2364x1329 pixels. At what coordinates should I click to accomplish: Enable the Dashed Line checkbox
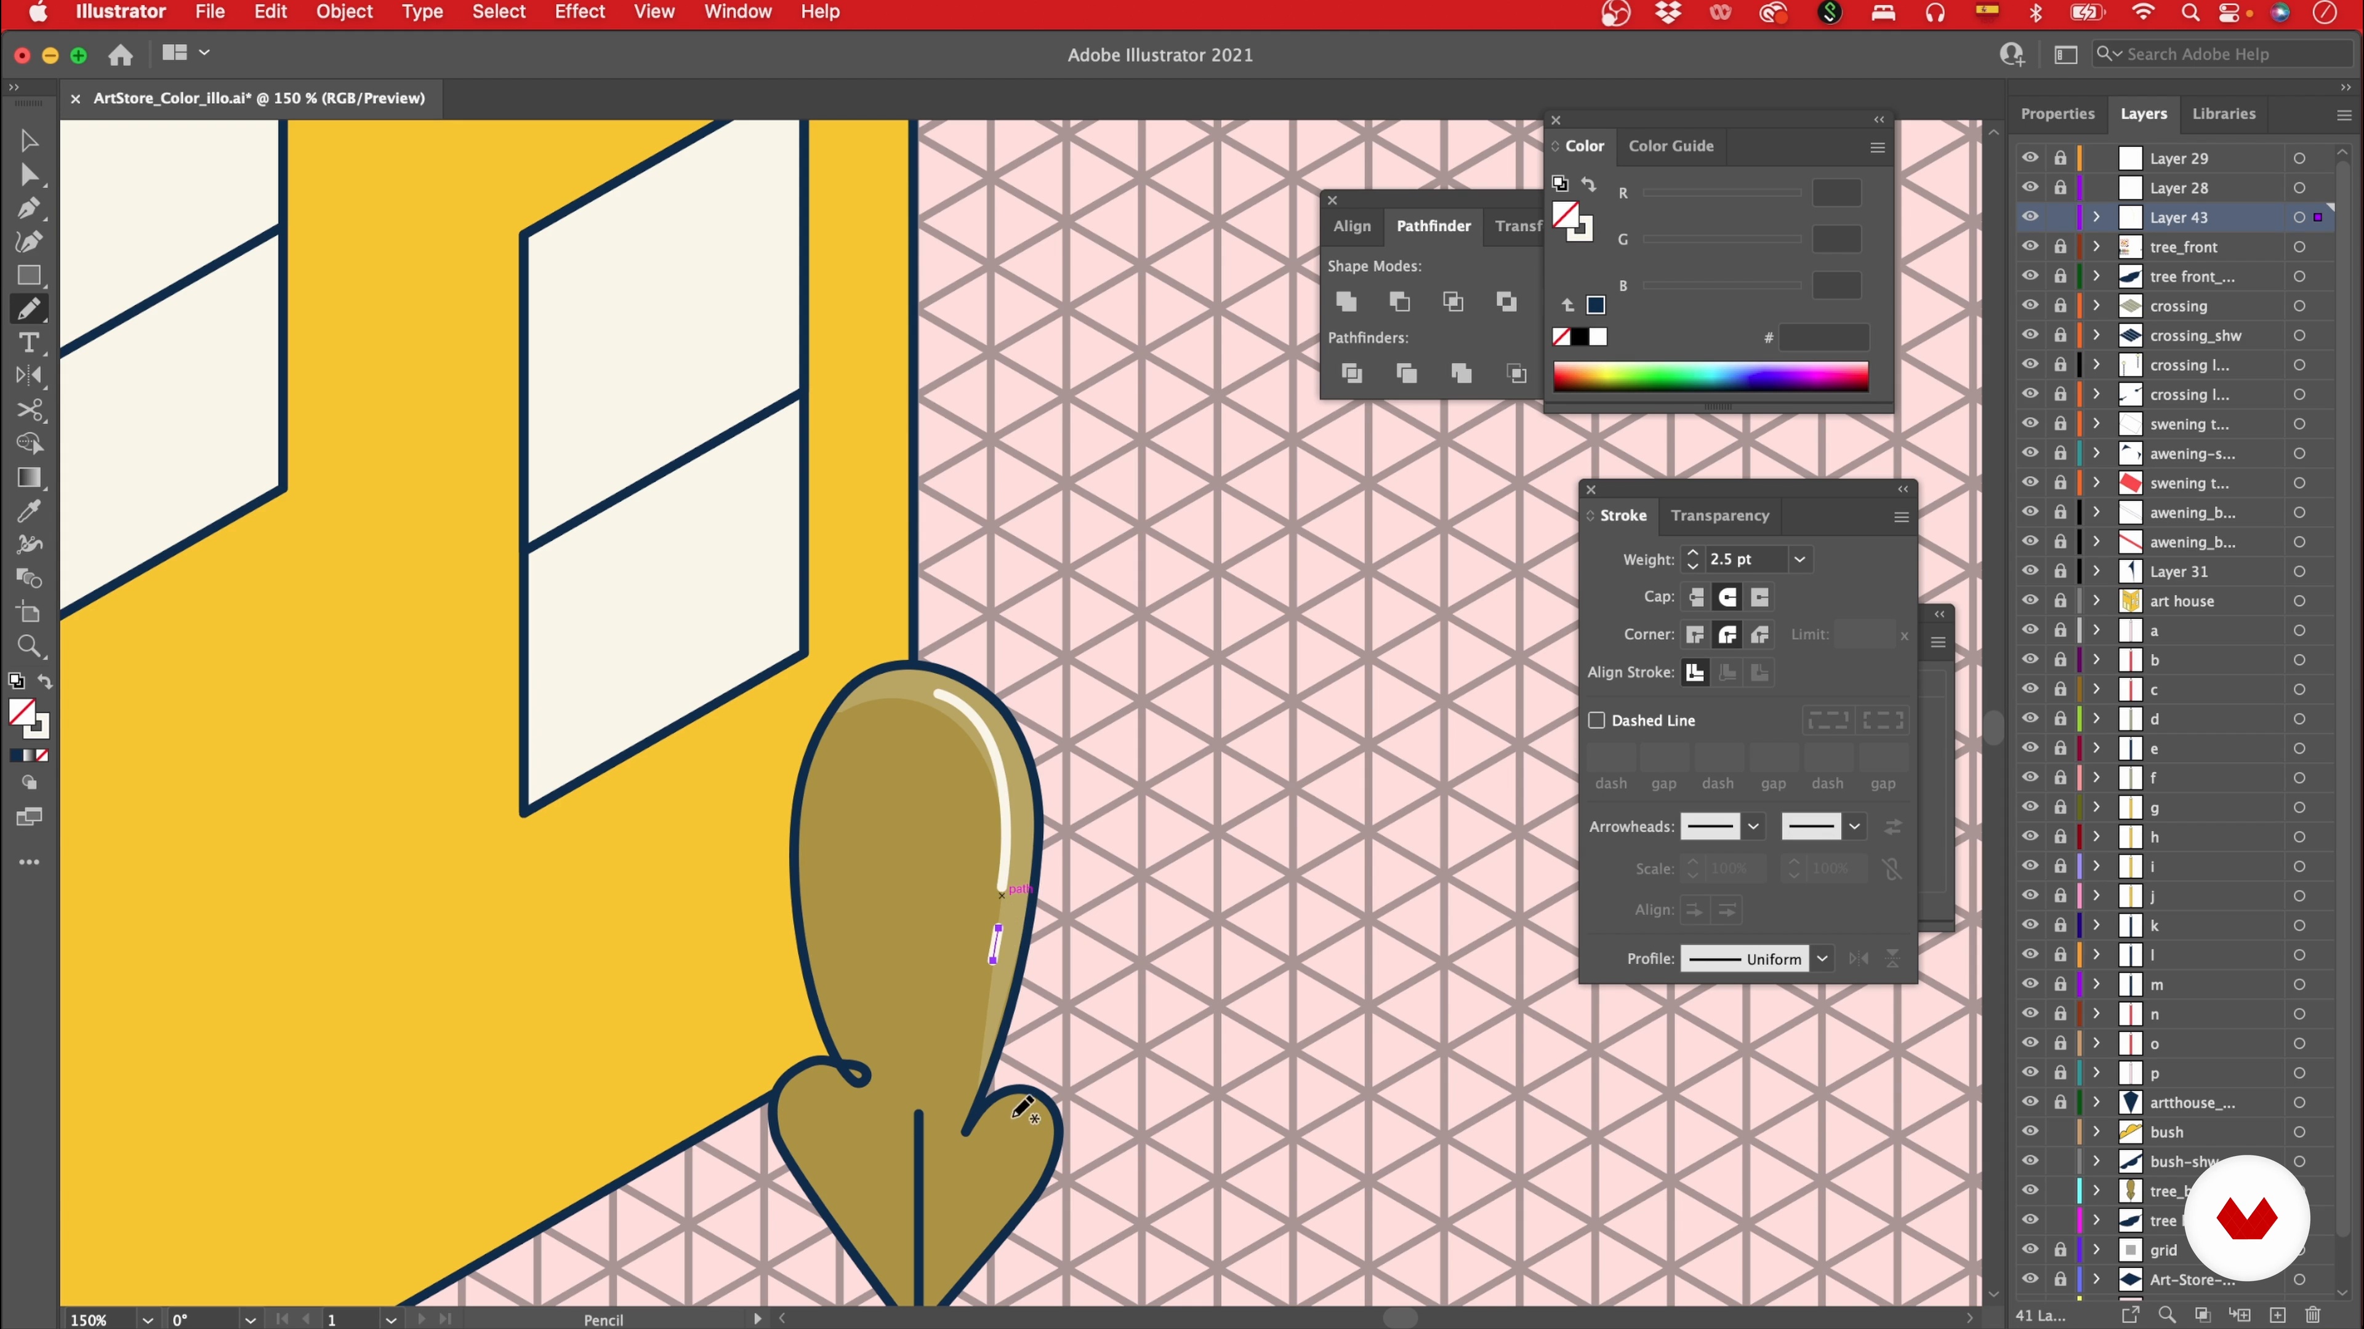pyautogui.click(x=1597, y=720)
